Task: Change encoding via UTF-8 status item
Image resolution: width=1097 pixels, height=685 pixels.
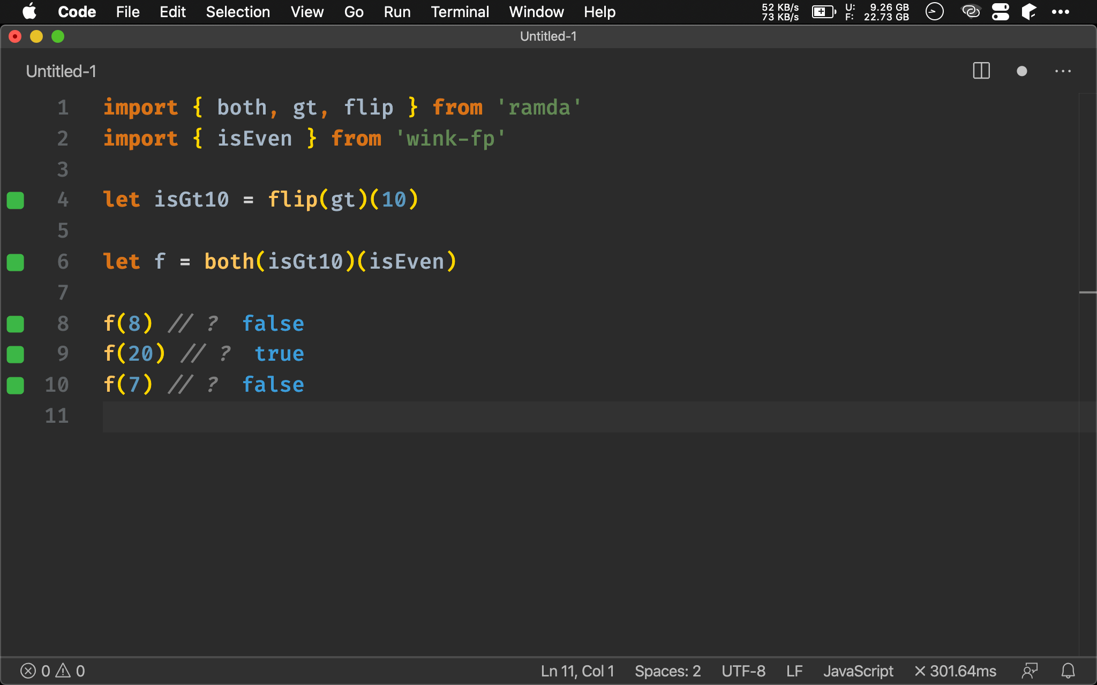Action: tap(743, 671)
